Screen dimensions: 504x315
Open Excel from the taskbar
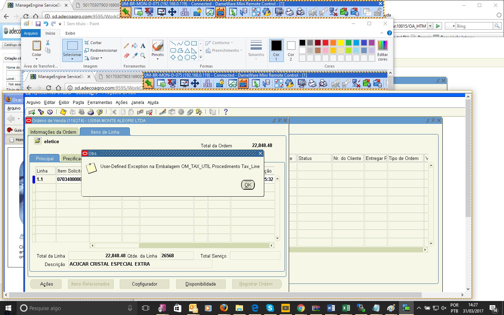346,308
